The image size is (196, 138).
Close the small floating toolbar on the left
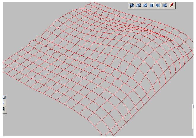coord(4,97)
